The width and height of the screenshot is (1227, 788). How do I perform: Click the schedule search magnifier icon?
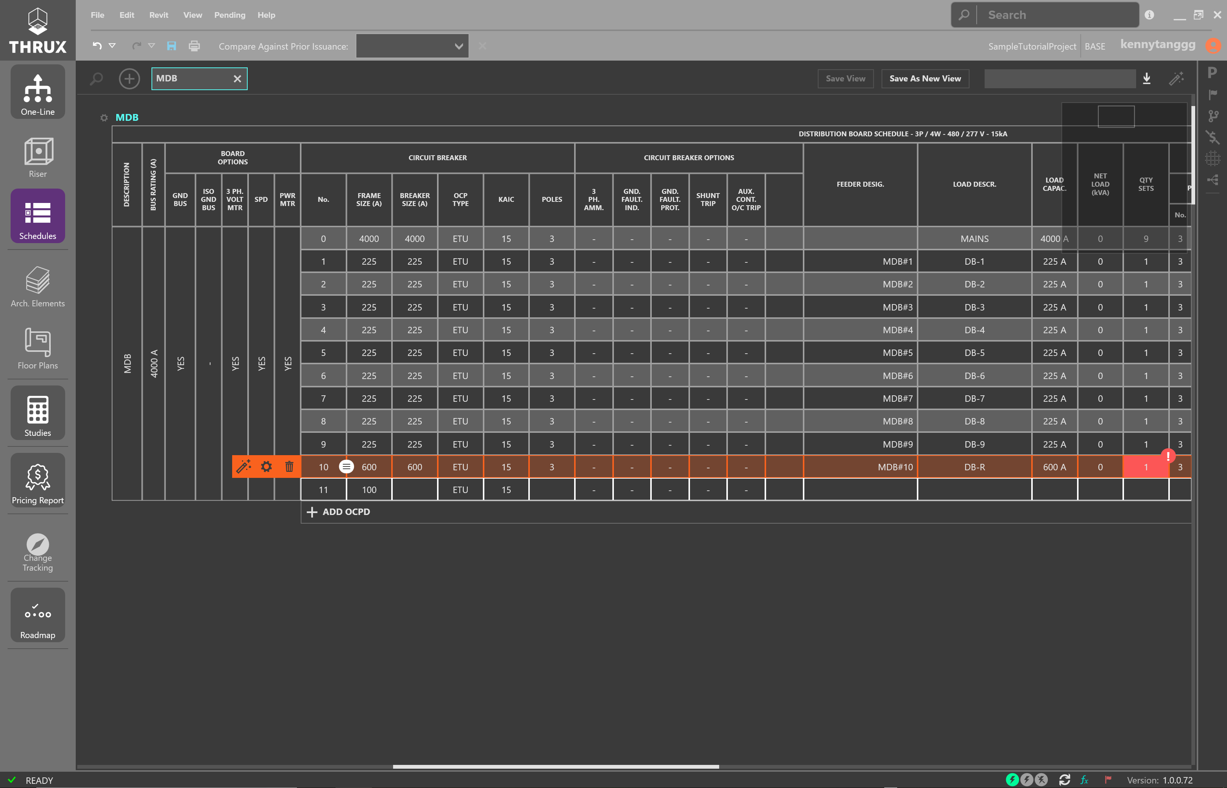click(x=96, y=79)
